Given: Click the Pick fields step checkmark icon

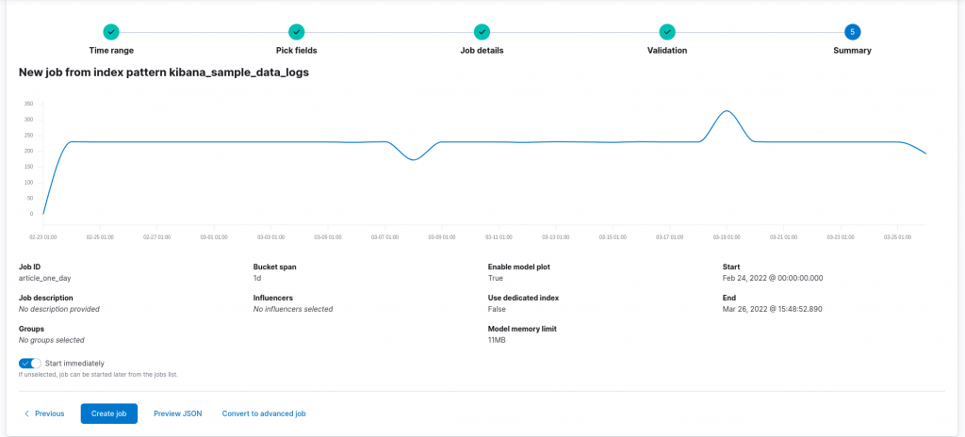Looking at the screenshot, I should pos(297,31).
